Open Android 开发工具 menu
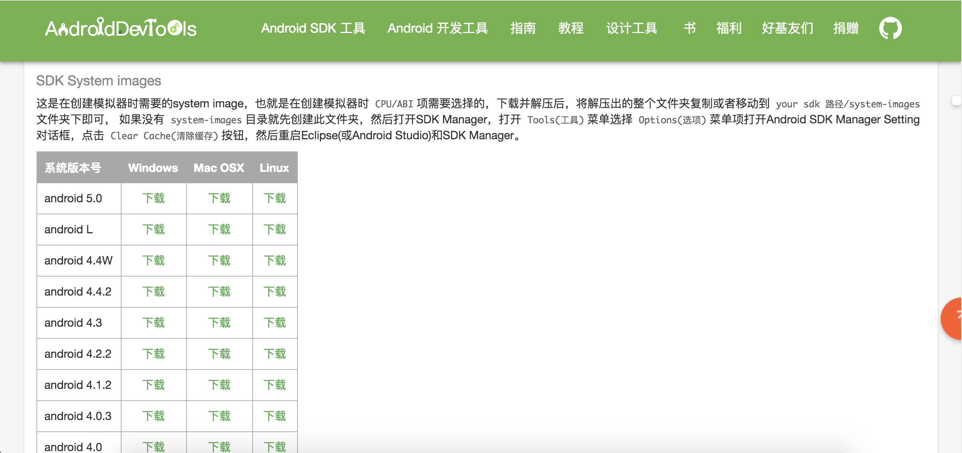This screenshot has height=453, width=962. [x=438, y=28]
